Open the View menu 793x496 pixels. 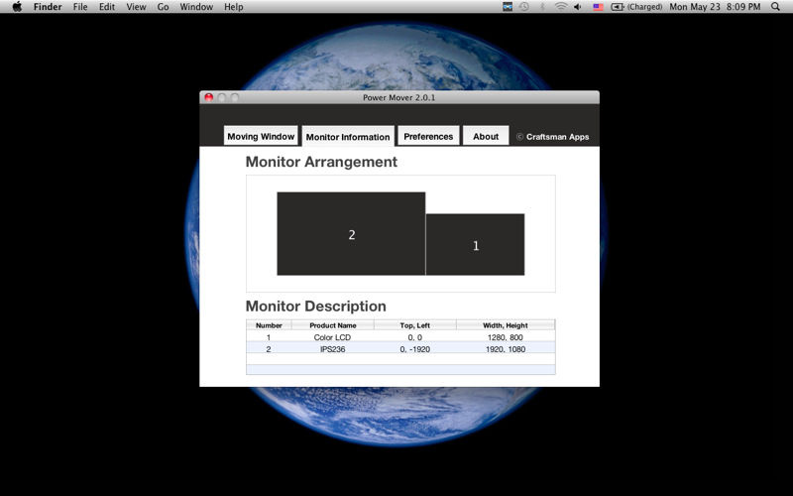pyautogui.click(x=136, y=7)
